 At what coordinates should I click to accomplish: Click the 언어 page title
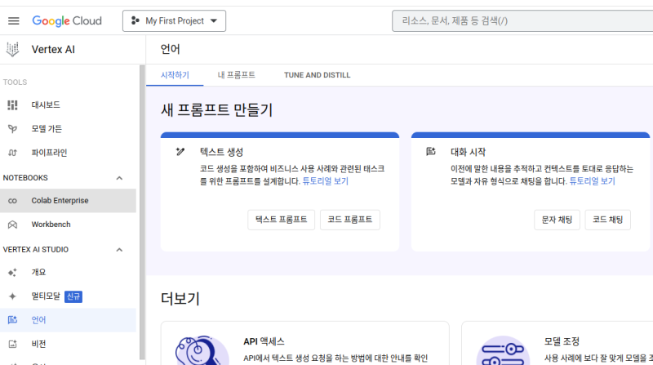[x=171, y=50]
